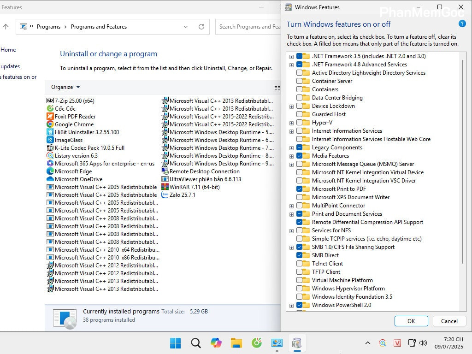Image resolution: width=472 pixels, height=354 pixels.
Task: Click the red V icon in system tray
Action: 398,343
